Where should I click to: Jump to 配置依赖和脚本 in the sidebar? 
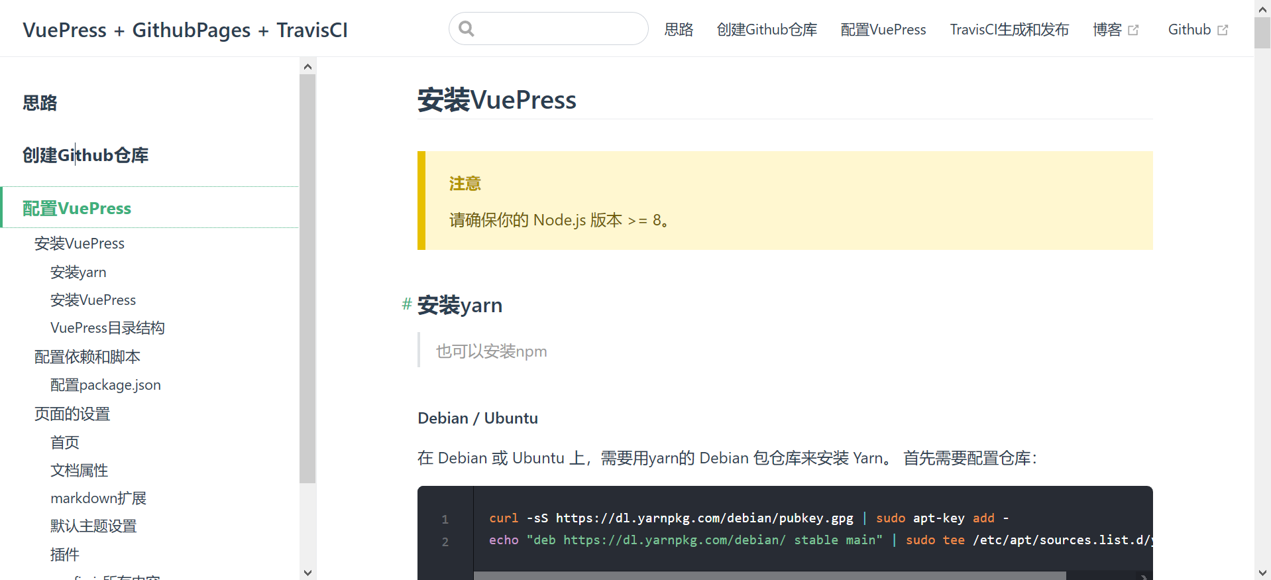point(87,357)
